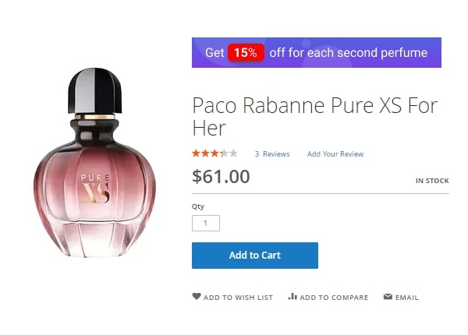Click the compare bar chart icon
The width and height of the screenshot is (468, 335).
coord(292,297)
